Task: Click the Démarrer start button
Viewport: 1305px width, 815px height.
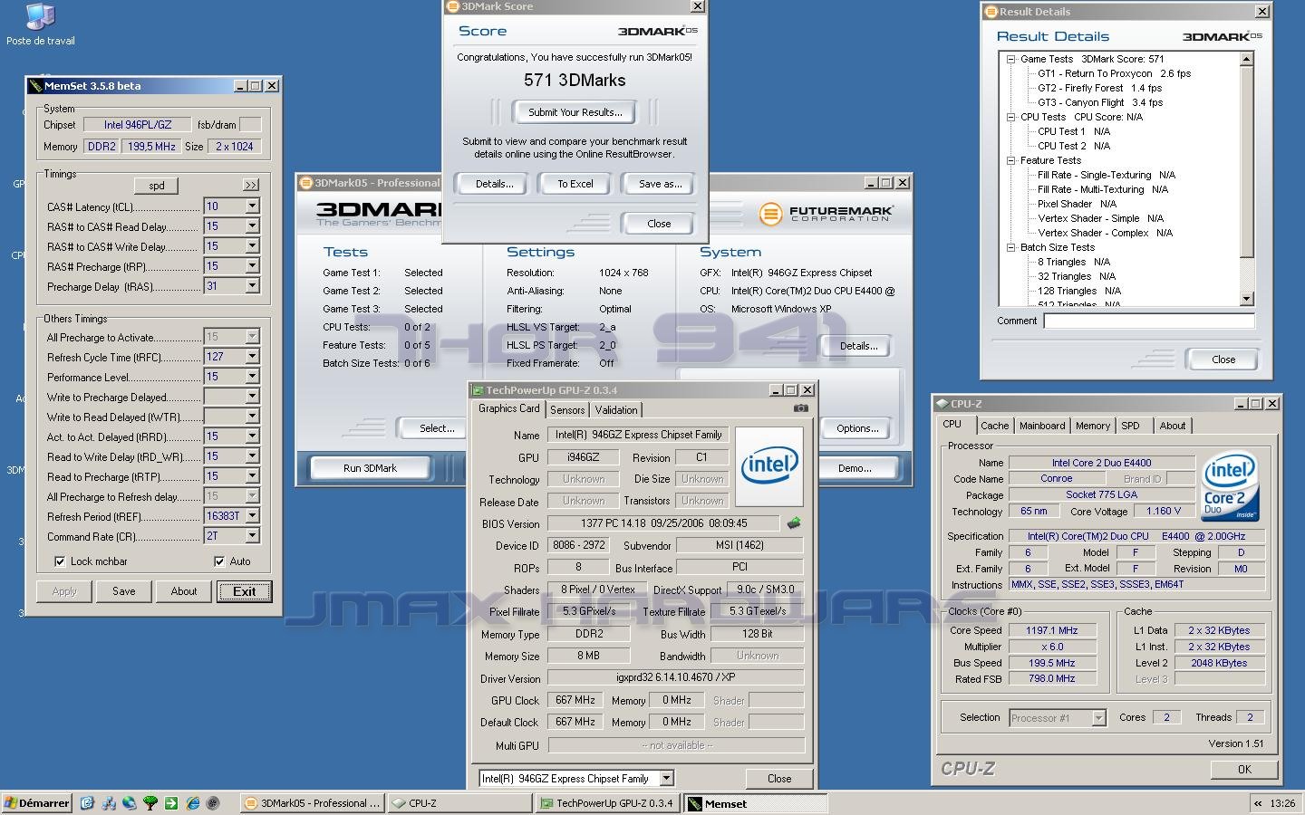Action: coord(37,803)
